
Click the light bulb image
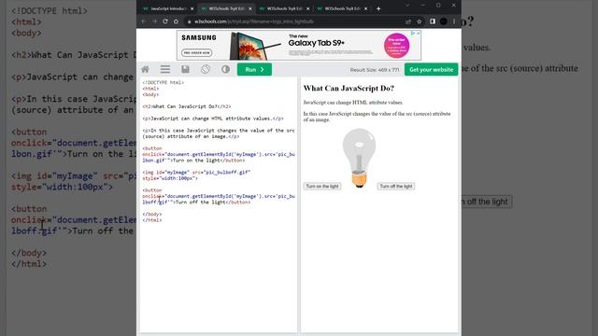pyautogui.click(x=359, y=158)
